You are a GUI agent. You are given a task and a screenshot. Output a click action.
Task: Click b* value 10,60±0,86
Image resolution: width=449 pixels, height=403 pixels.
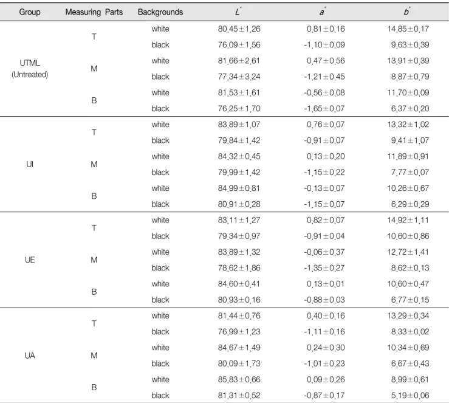pyautogui.click(x=408, y=236)
